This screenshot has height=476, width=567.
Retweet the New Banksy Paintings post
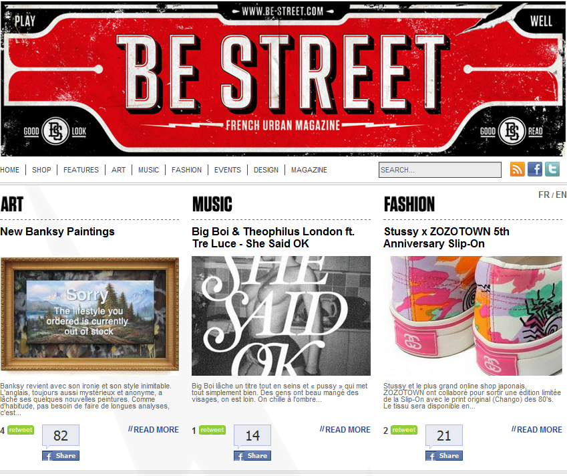(x=21, y=430)
